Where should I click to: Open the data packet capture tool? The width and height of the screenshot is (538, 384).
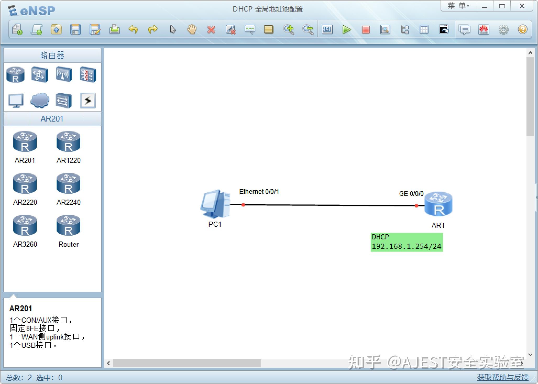click(x=385, y=29)
